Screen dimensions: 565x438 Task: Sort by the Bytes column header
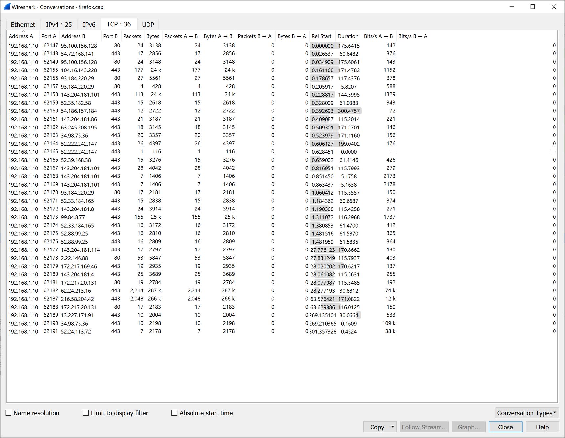click(153, 36)
